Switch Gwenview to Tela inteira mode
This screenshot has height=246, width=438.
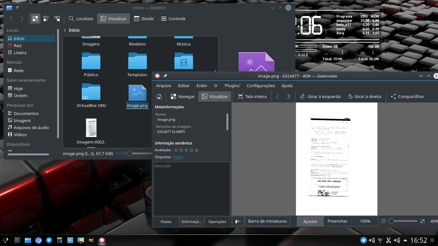pyautogui.click(x=252, y=96)
